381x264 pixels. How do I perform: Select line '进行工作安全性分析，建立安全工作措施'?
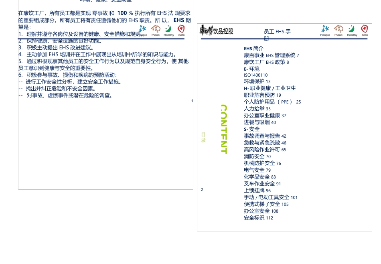click(70, 81)
